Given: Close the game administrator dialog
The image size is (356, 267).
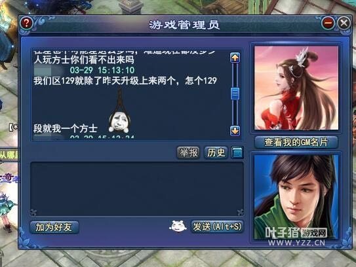Looking at the screenshot, I should coord(344,23).
